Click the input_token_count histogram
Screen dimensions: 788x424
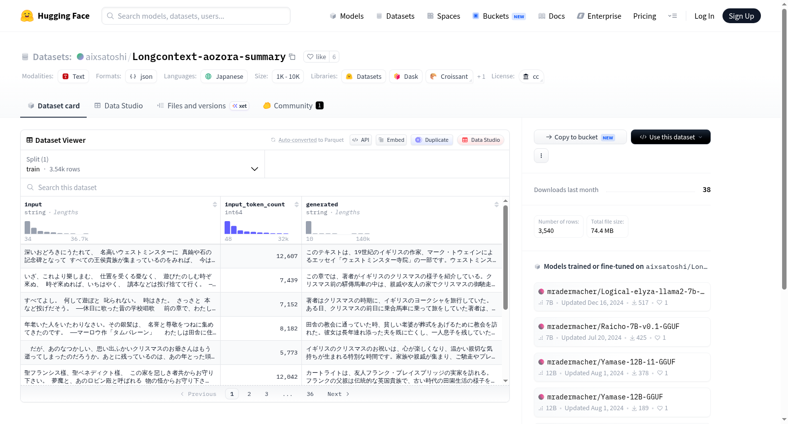pyautogui.click(x=257, y=227)
